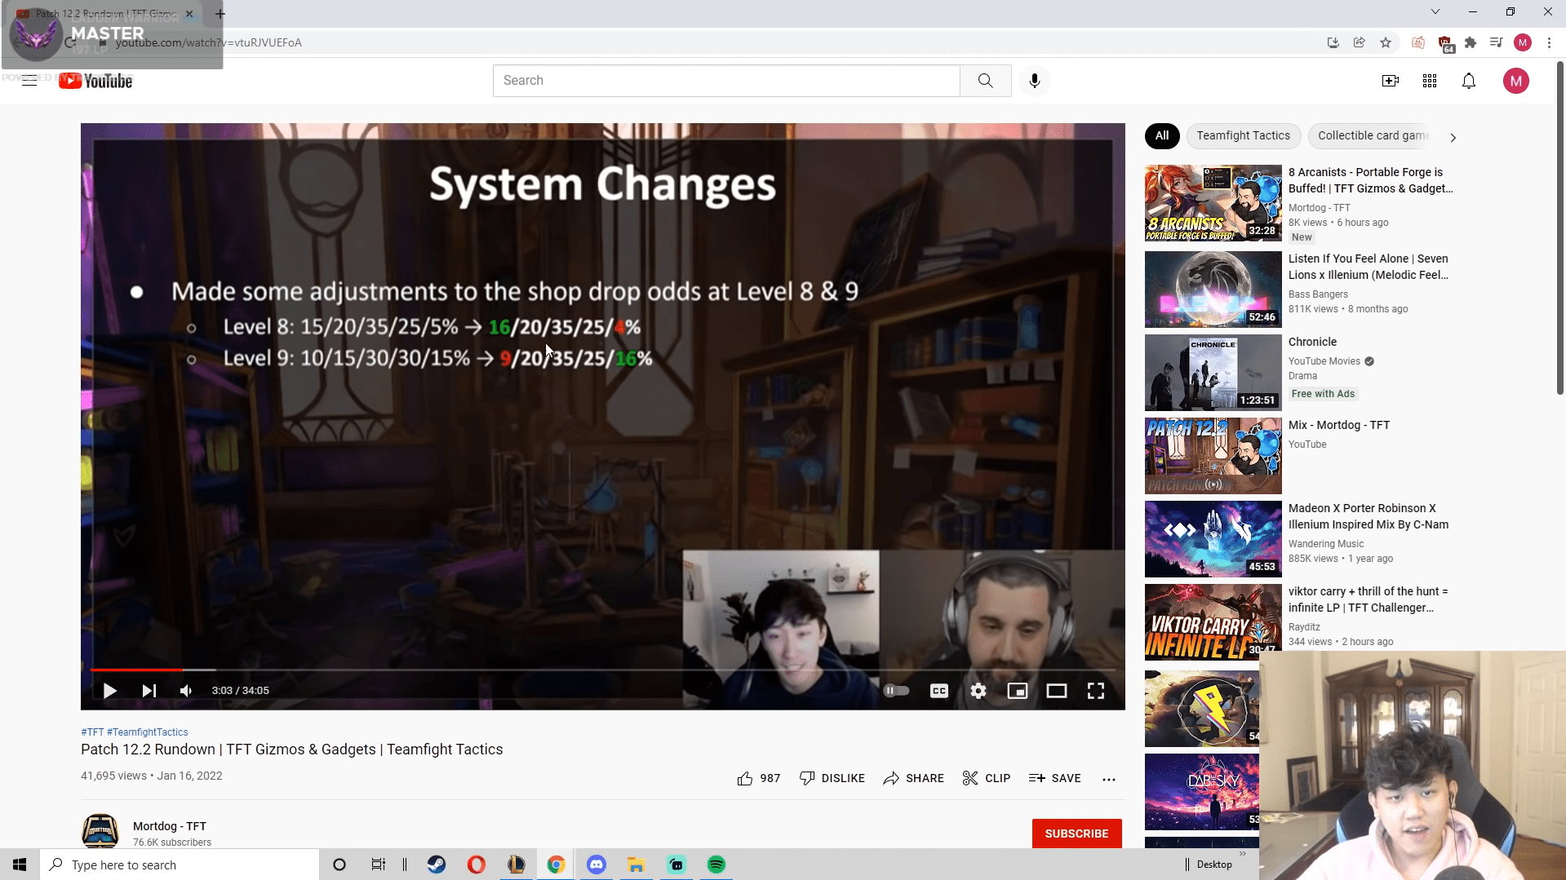Enter full screen mode
The height and width of the screenshot is (880, 1566).
(1096, 691)
